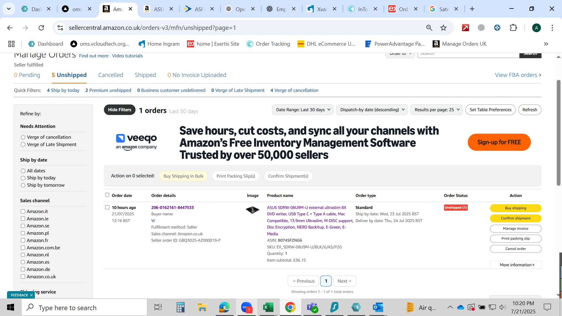562x316 pixels.
Task: Open Task View on taskbar
Action: (x=158, y=308)
